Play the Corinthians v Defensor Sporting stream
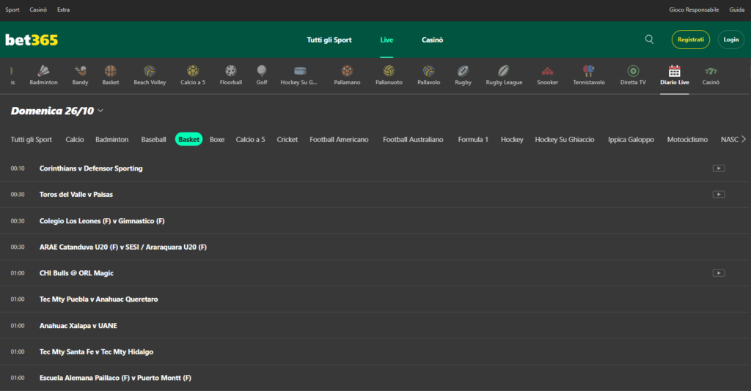This screenshot has width=751, height=391. click(719, 168)
